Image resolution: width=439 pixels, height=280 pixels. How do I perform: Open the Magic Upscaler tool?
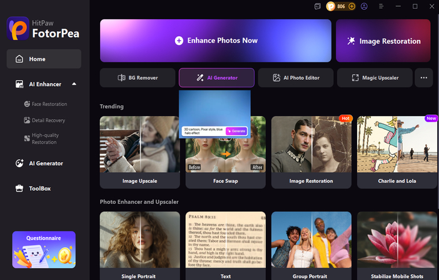tap(375, 77)
